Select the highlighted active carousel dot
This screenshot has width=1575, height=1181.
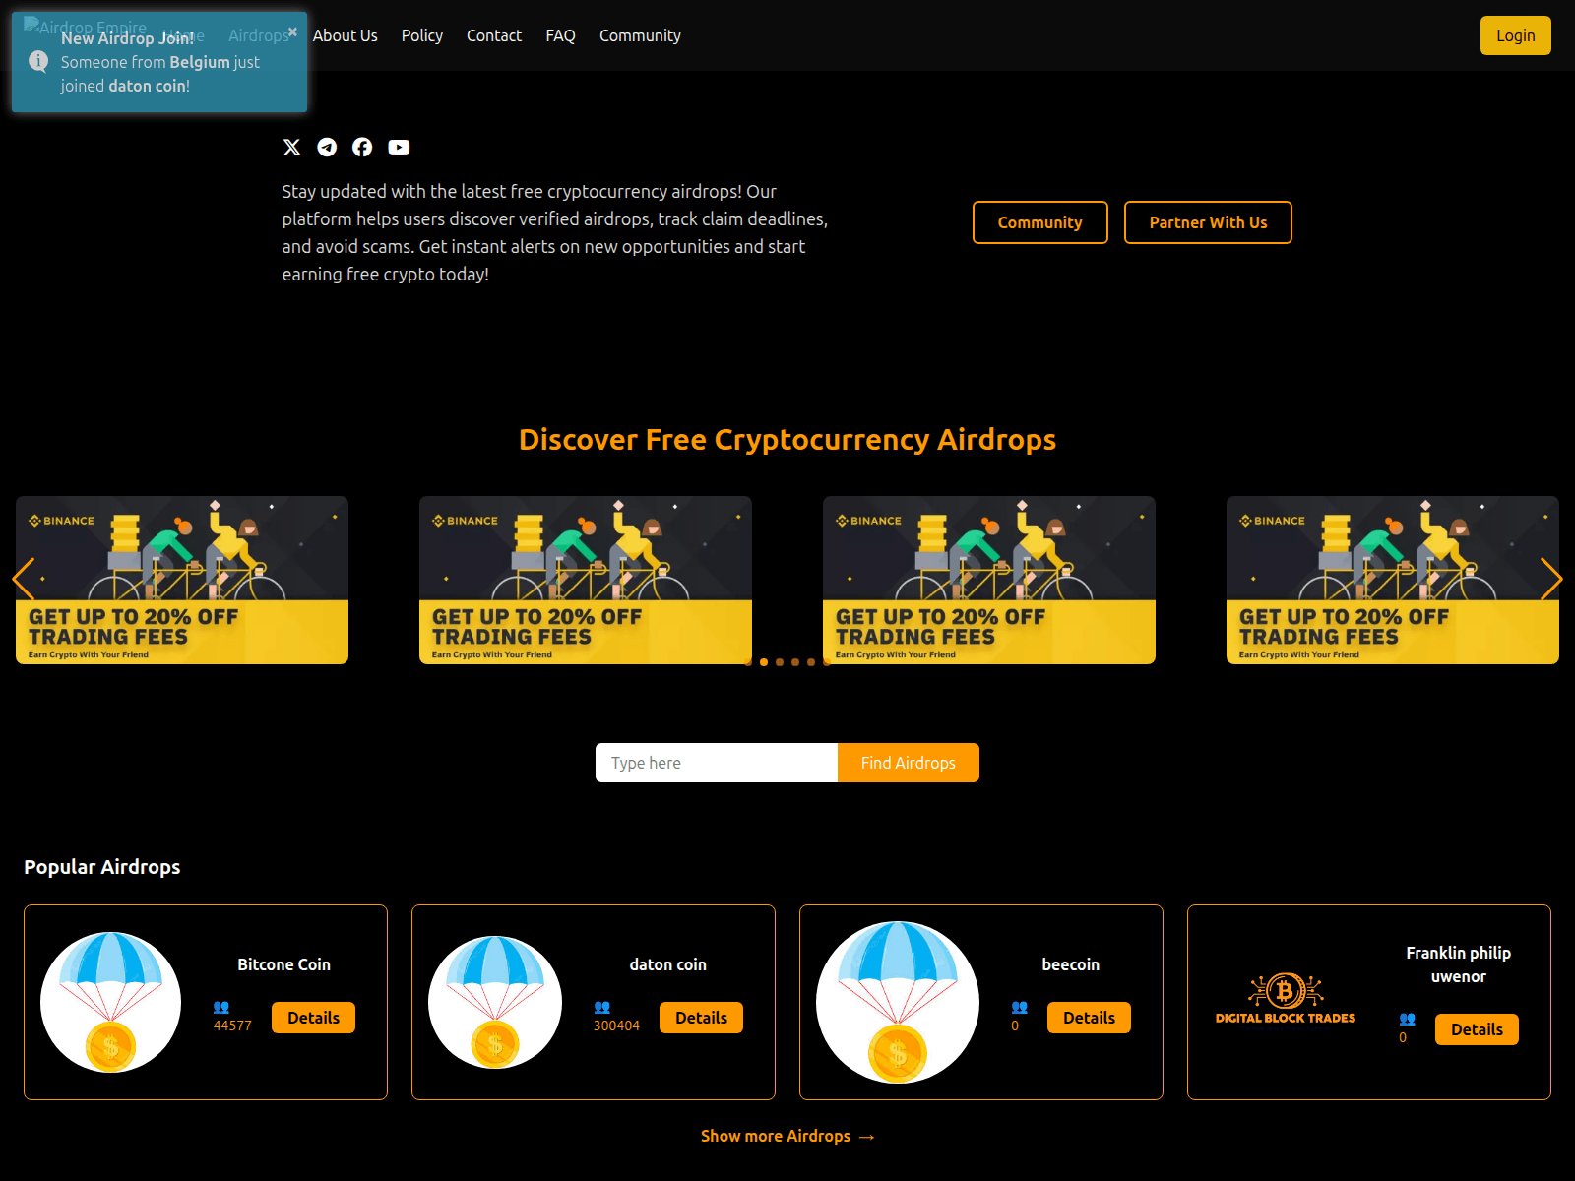click(x=764, y=662)
